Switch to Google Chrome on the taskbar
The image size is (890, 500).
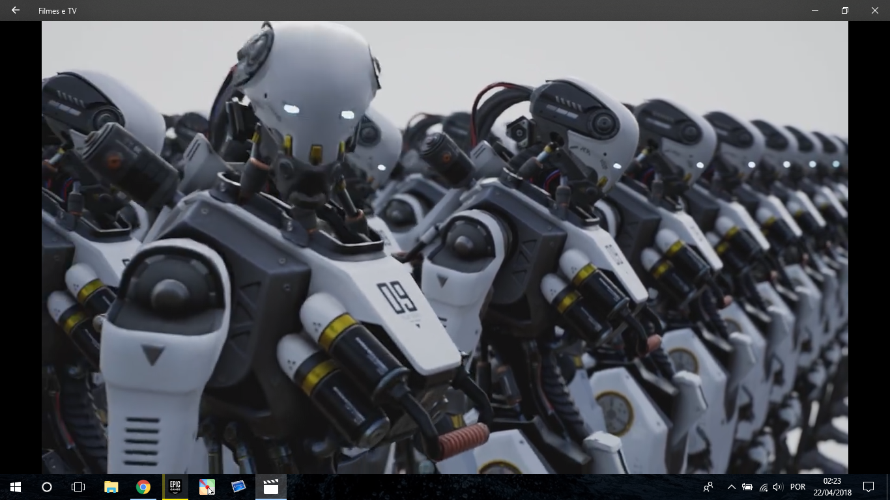pos(143,487)
